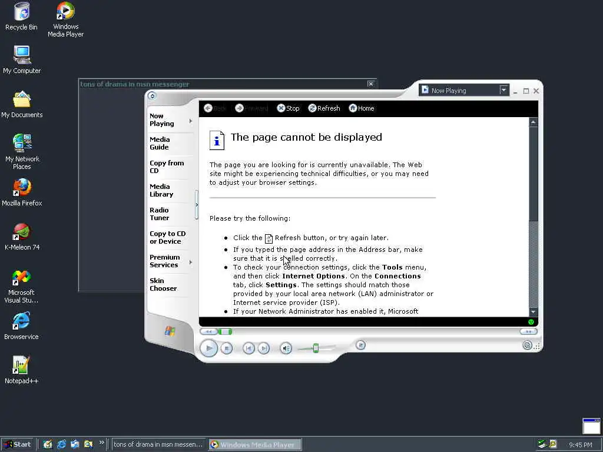Viewport: 603px width, 452px height.
Task: Skip to the next track
Action: coord(264,348)
